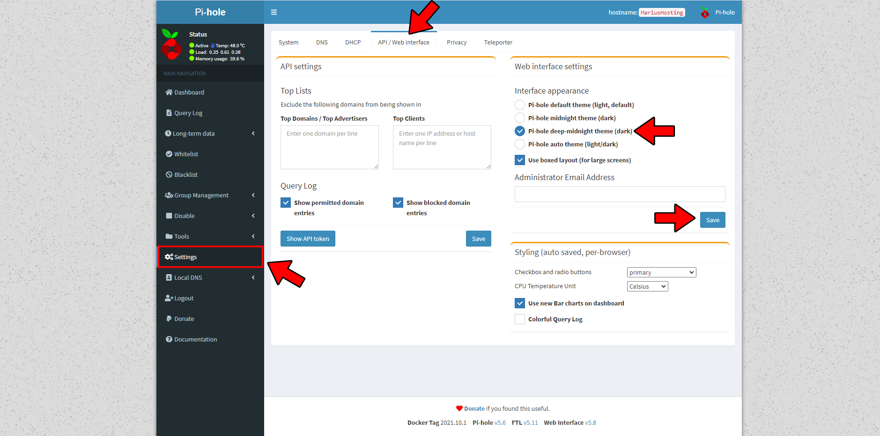Expand Disable submenu chevron
The width and height of the screenshot is (880, 436).
(253, 216)
